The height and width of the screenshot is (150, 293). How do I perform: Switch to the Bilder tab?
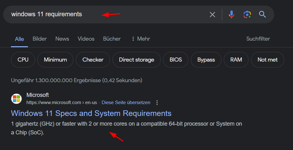39,39
